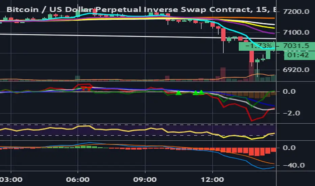Click the -40.0 MACD scale label
The width and height of the screenshot is (315, 186).
(x=294, y=165)
